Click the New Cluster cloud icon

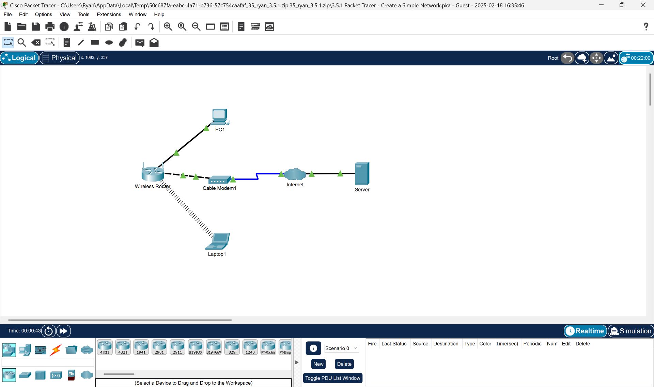pyautogui.click(x=582, y=58)
